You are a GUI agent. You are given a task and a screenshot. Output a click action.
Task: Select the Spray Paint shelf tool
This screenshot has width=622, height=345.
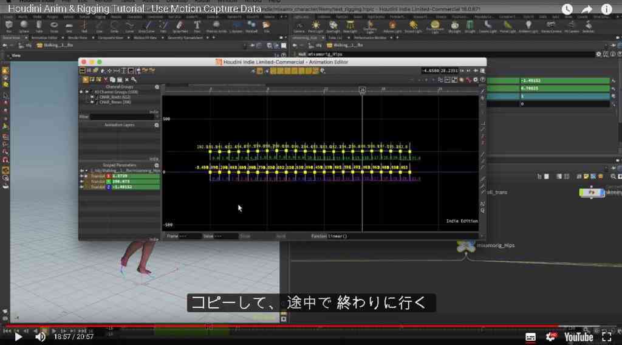[180, 27]
